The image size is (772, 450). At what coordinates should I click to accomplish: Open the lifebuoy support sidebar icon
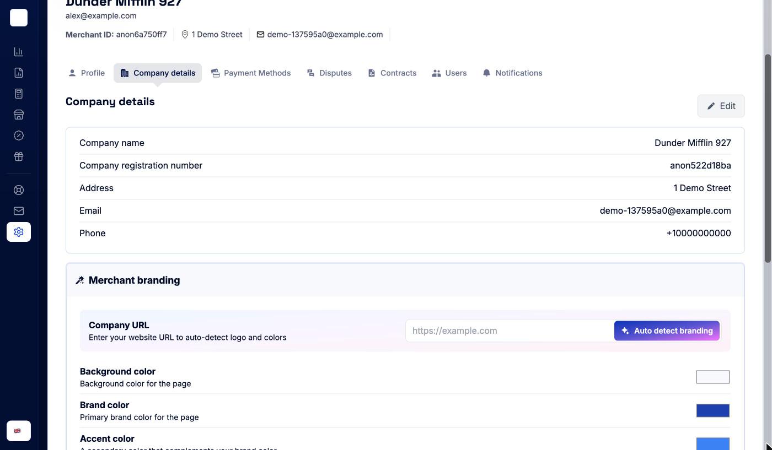click(19, 190)
